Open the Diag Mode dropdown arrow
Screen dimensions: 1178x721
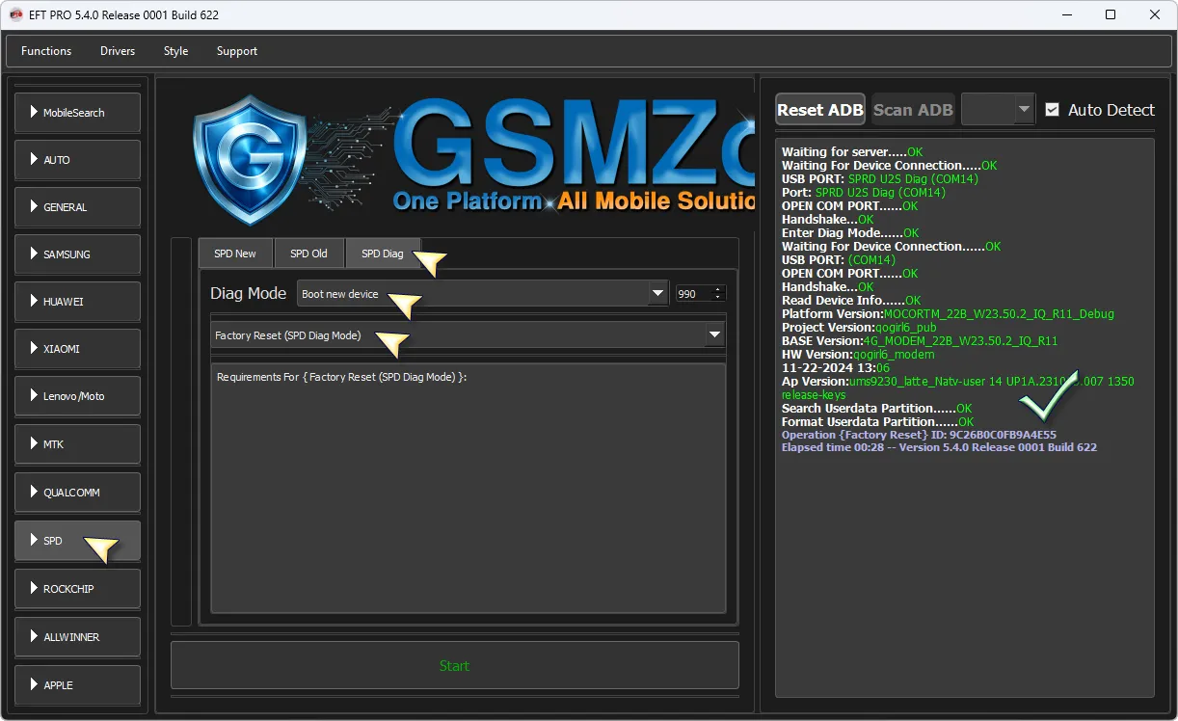tap(657, 294)
